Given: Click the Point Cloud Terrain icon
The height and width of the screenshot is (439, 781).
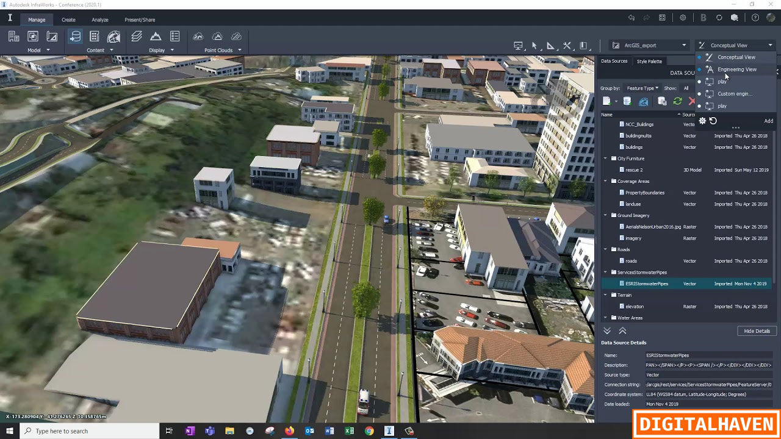Looking at the screenshot, I should (217, 37).
